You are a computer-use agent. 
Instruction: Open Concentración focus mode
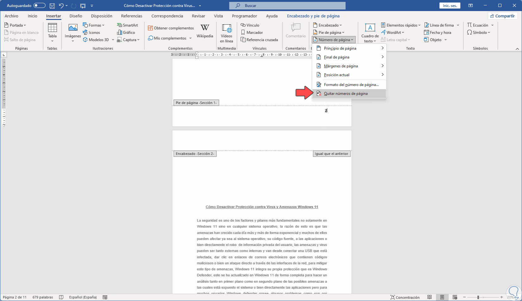tap(405, 297)
